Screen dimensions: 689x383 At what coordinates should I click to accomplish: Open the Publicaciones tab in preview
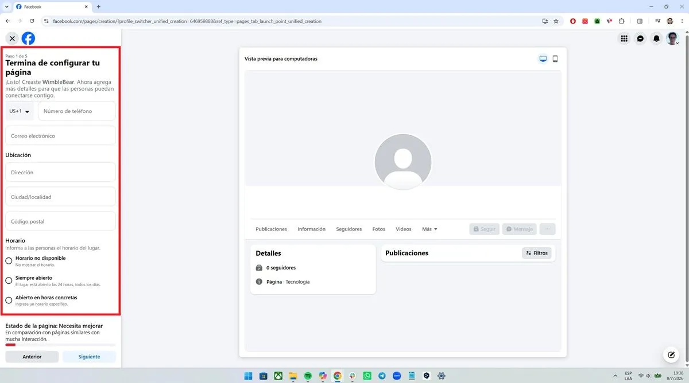coord(271,229)
